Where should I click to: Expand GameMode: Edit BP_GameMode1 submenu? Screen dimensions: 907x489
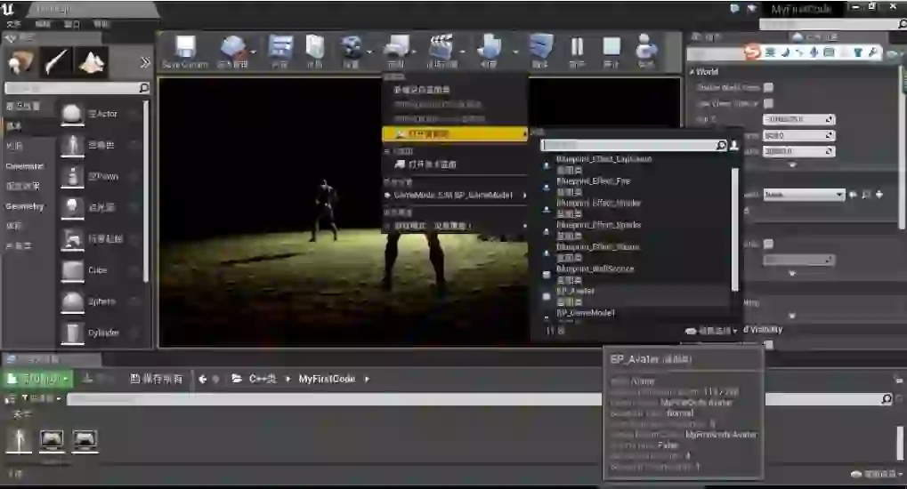pos(455,196)
